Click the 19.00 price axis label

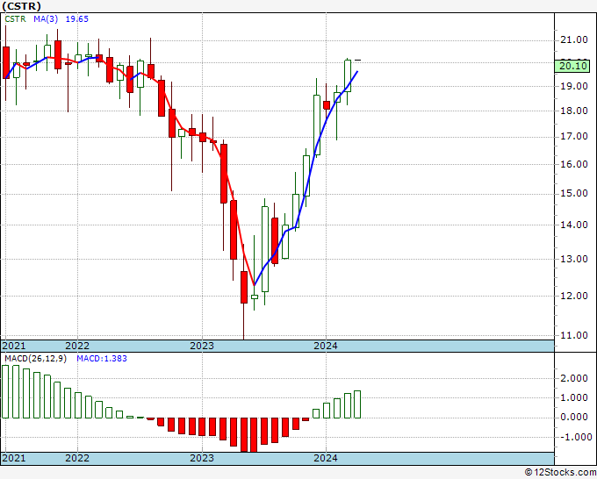[x=573, y=86]
